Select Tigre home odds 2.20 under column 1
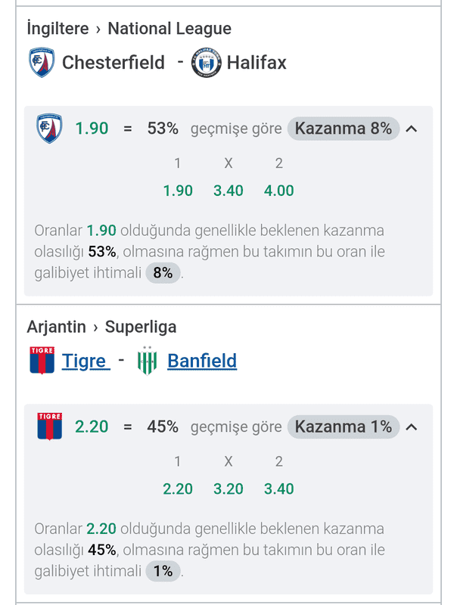 click(x=178, y=489)
